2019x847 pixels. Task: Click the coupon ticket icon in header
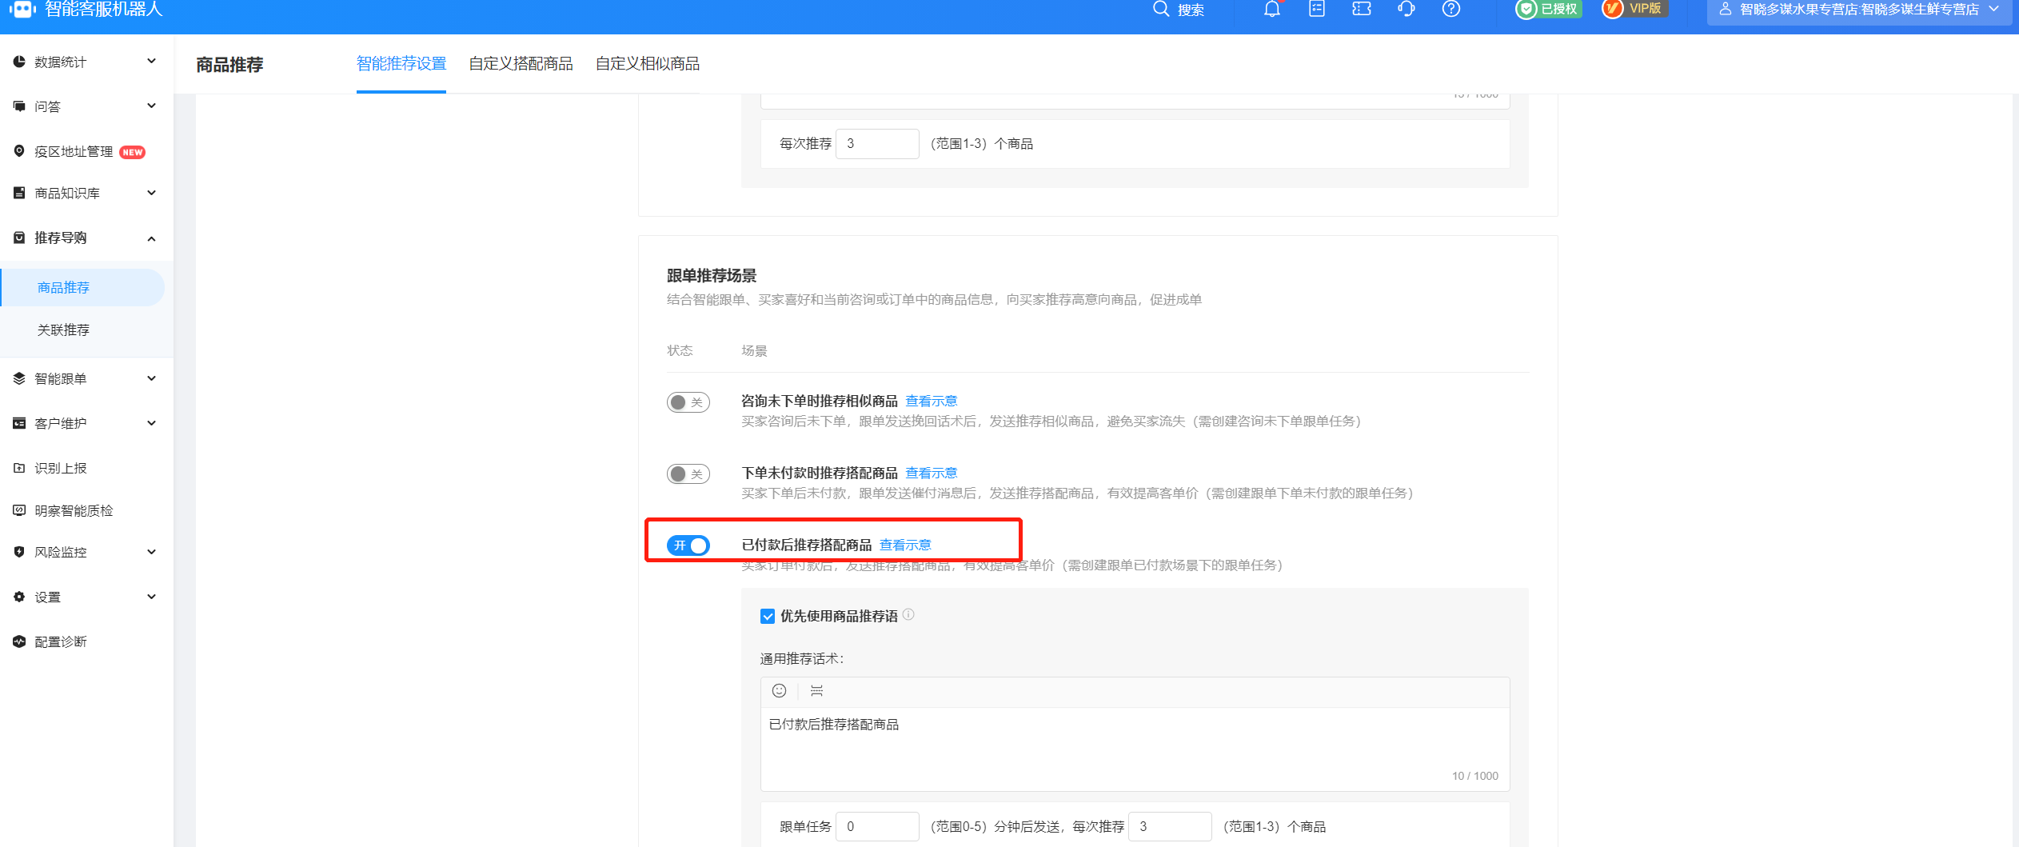1362,9
